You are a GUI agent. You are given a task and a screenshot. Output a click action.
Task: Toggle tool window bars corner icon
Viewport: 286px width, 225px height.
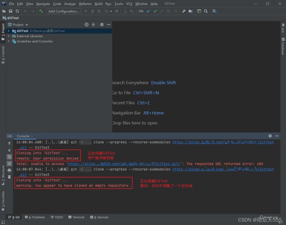(3, 222)
